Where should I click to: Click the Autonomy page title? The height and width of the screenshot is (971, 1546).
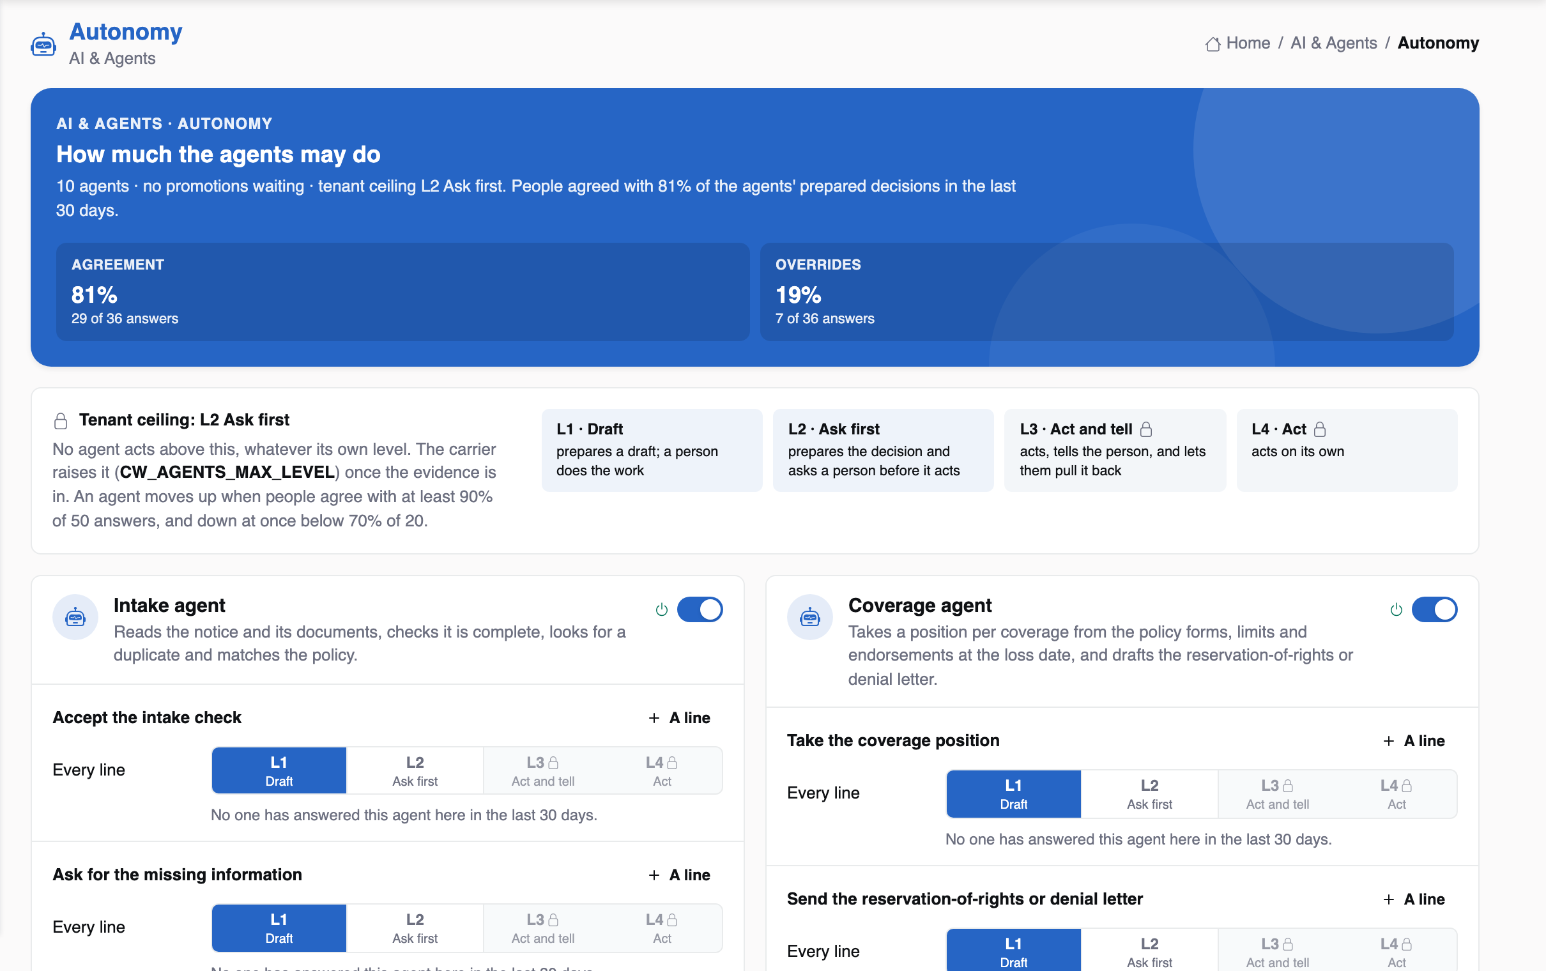click(x=126, y=31)
